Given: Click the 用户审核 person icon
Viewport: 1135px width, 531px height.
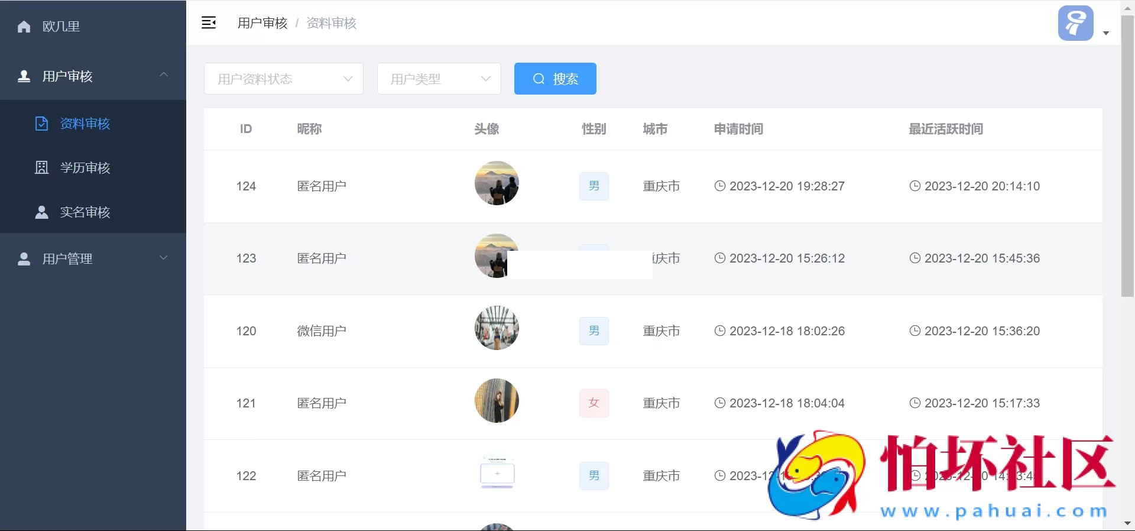Looking at the screenshot, I should 24,76.
